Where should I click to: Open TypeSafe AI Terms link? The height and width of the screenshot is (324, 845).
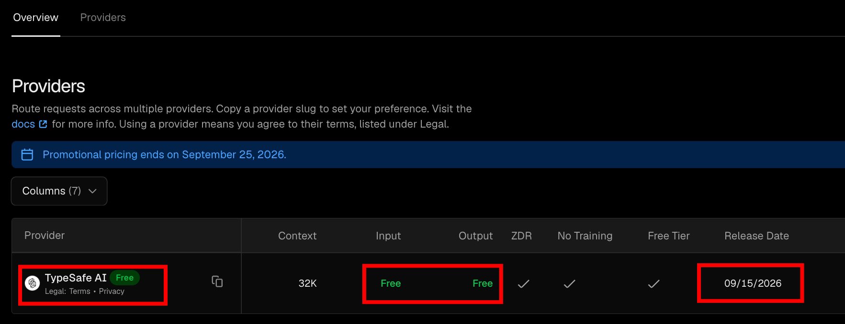79,292
